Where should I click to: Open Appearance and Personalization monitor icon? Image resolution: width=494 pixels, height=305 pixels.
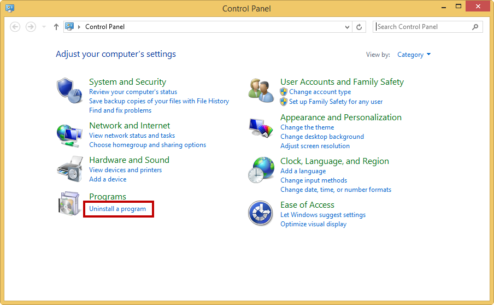pyautogui.click(x=261, y=128)
